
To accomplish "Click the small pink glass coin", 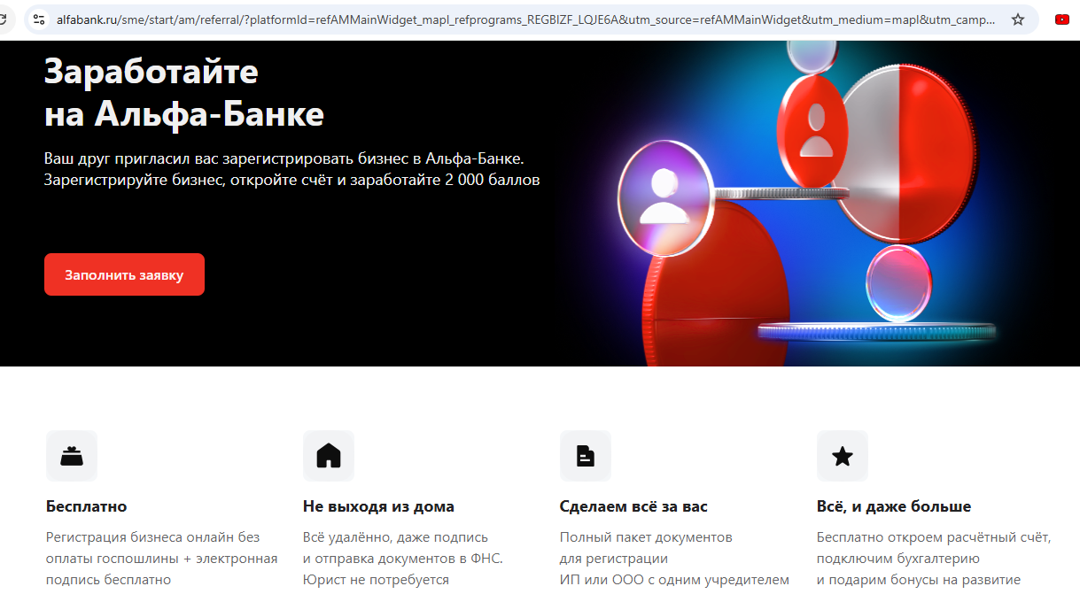I will pos(897,283).
